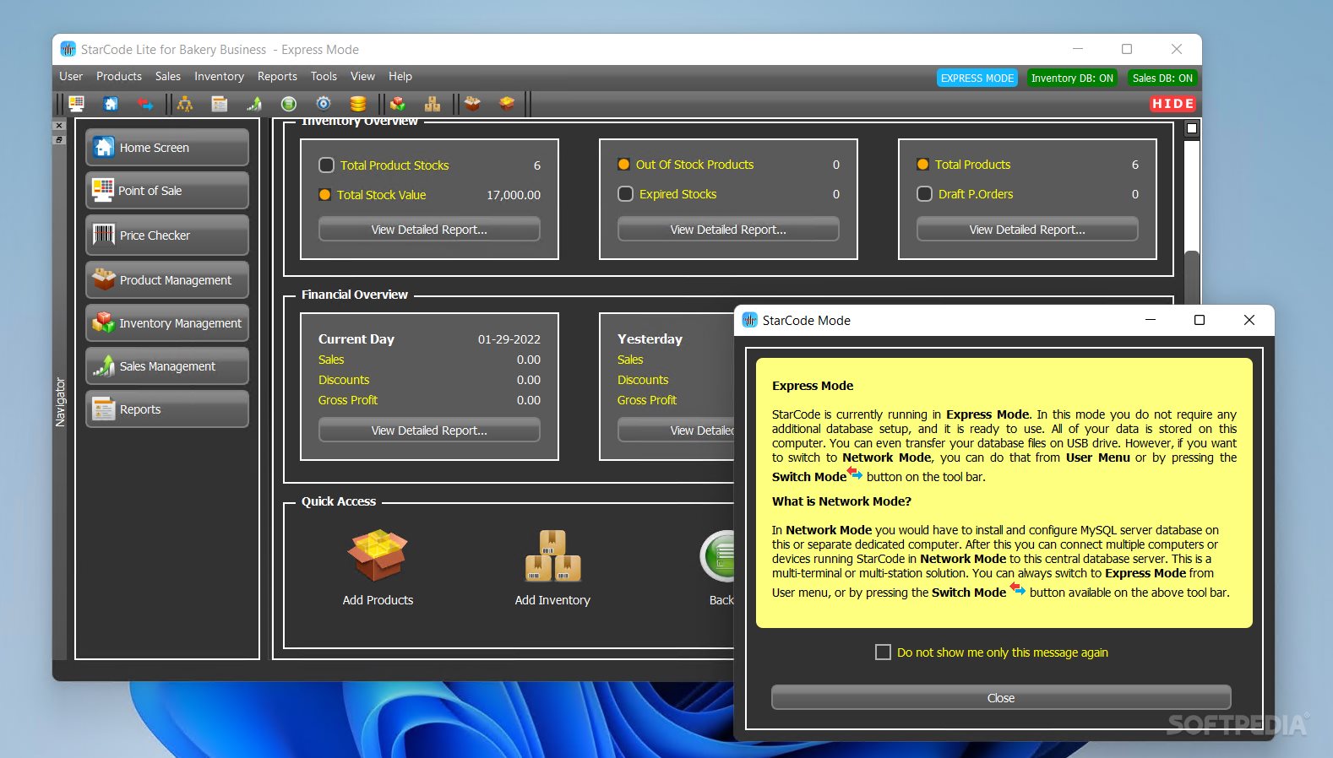Viewport: 1333px width, 758px height.
Task: Click the yellow open box toolbar icon
Action: click(507, 104)
